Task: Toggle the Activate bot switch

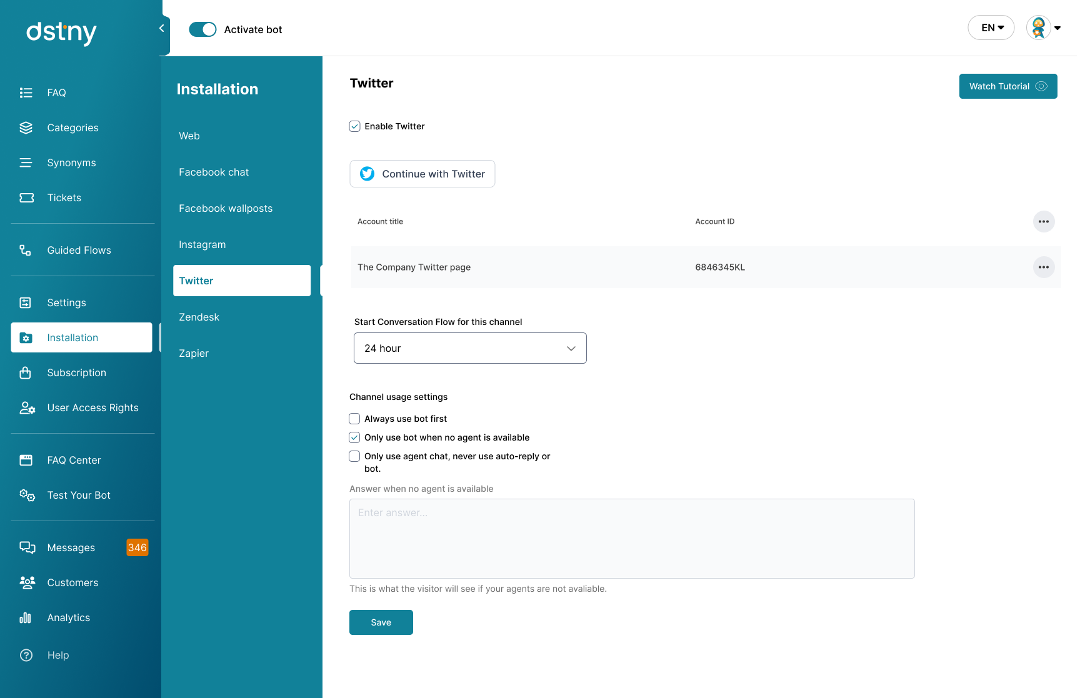Action: [202, 29]
